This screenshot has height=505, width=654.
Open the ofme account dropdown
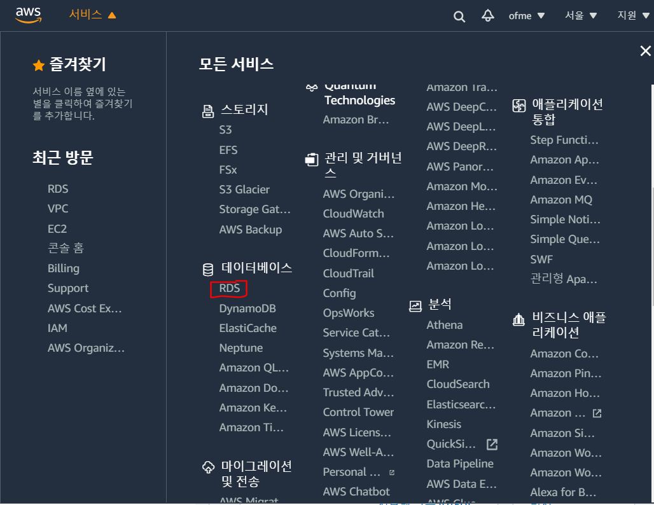pyautogui.click(x=526, y=16)
